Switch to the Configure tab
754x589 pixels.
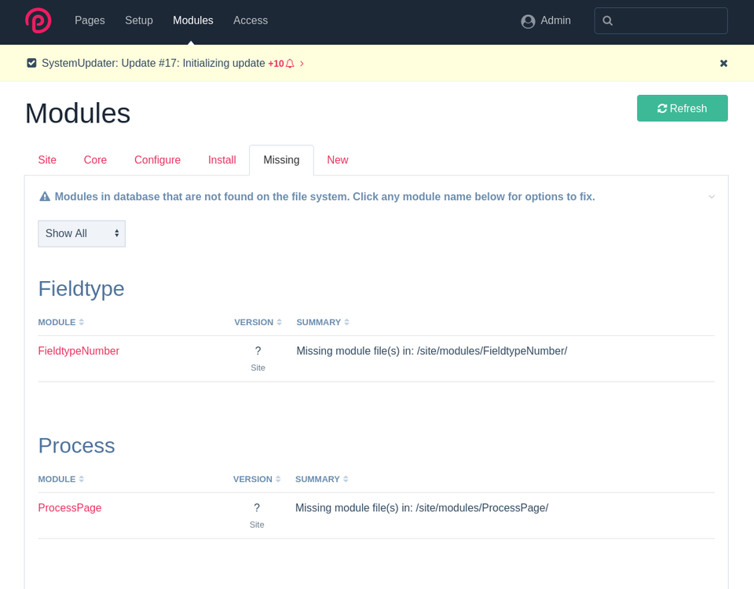click(157, 160)
